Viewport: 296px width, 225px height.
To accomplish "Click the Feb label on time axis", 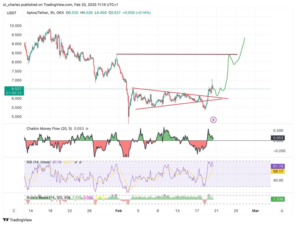I will (119, 211).
